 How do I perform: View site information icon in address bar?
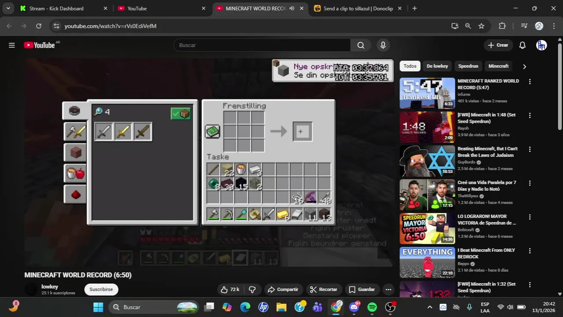56,26
